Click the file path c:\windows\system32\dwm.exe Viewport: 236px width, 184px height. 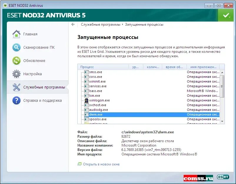click(148, 132)
